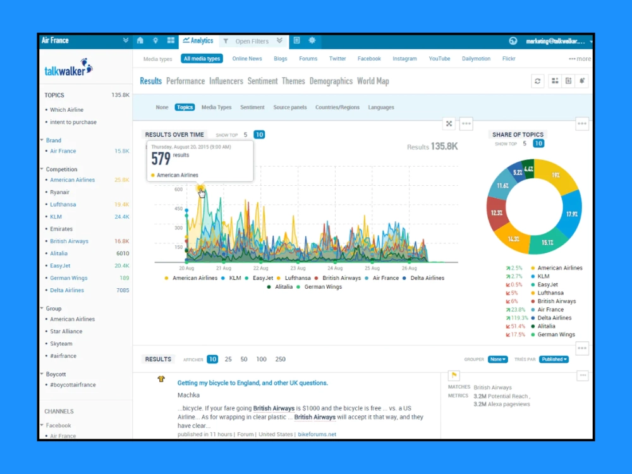Screen dimensions: 632x474
Task: Open the three-dot menu beside chart expand icon
Action: click(x=466, y=124)
